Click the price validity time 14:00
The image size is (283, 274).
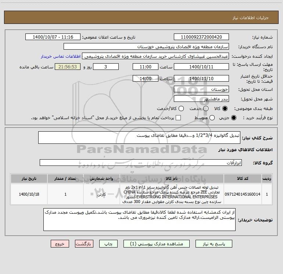146,79
